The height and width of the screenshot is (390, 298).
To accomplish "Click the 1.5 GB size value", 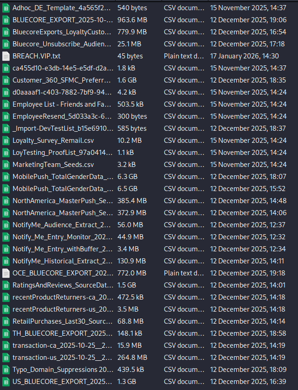I will [126, 285].
